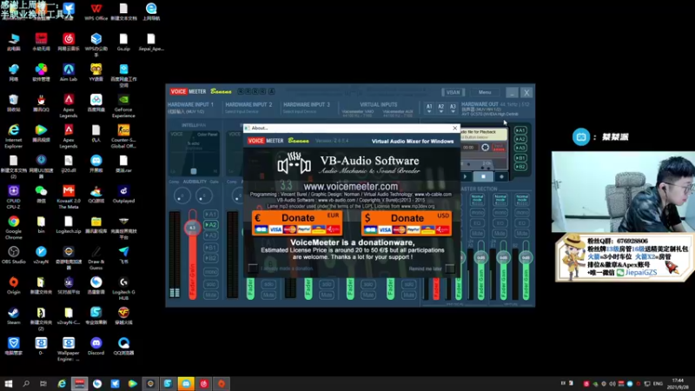Click the Donate EUR button
The height and width of the screenshot is (391, 695).
point(297,223)
